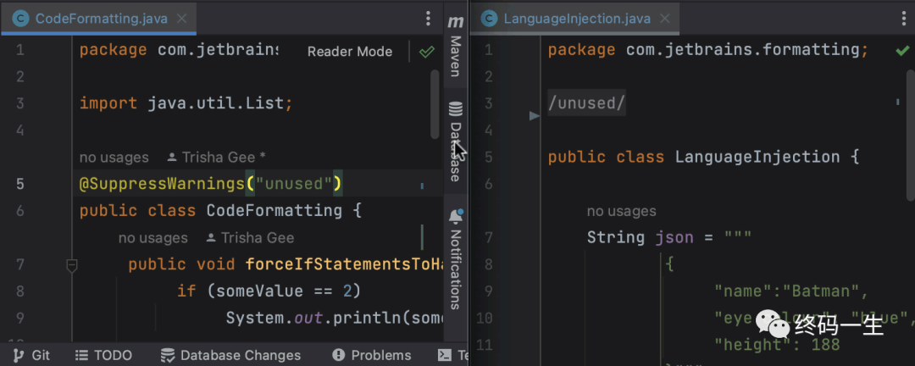Click the Reader Mode button
The height and width of the screenshot is (366, 915).
point(350,52)
